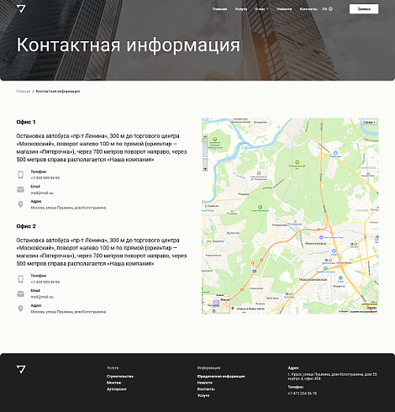The height and width of the screenshot is (412, 395).
Task: Open the Новости item in top navigation
Action: pos(284,9)
